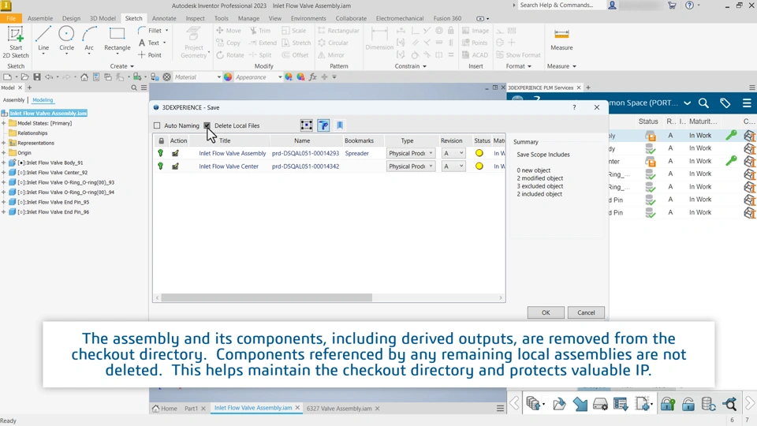Select the Line sketch tool
The width and height of the screenshot is (757, 426).
(43, 40)
